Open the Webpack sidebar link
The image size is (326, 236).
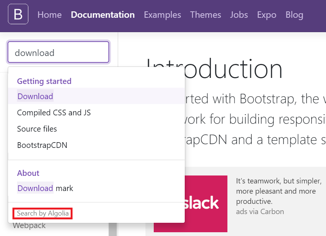[x=29, y=225]
